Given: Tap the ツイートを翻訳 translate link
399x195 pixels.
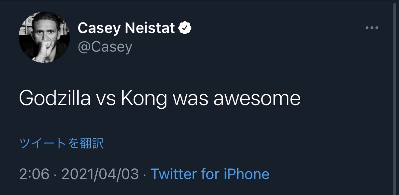Looking at the screenshot, I should click(61, 144).
